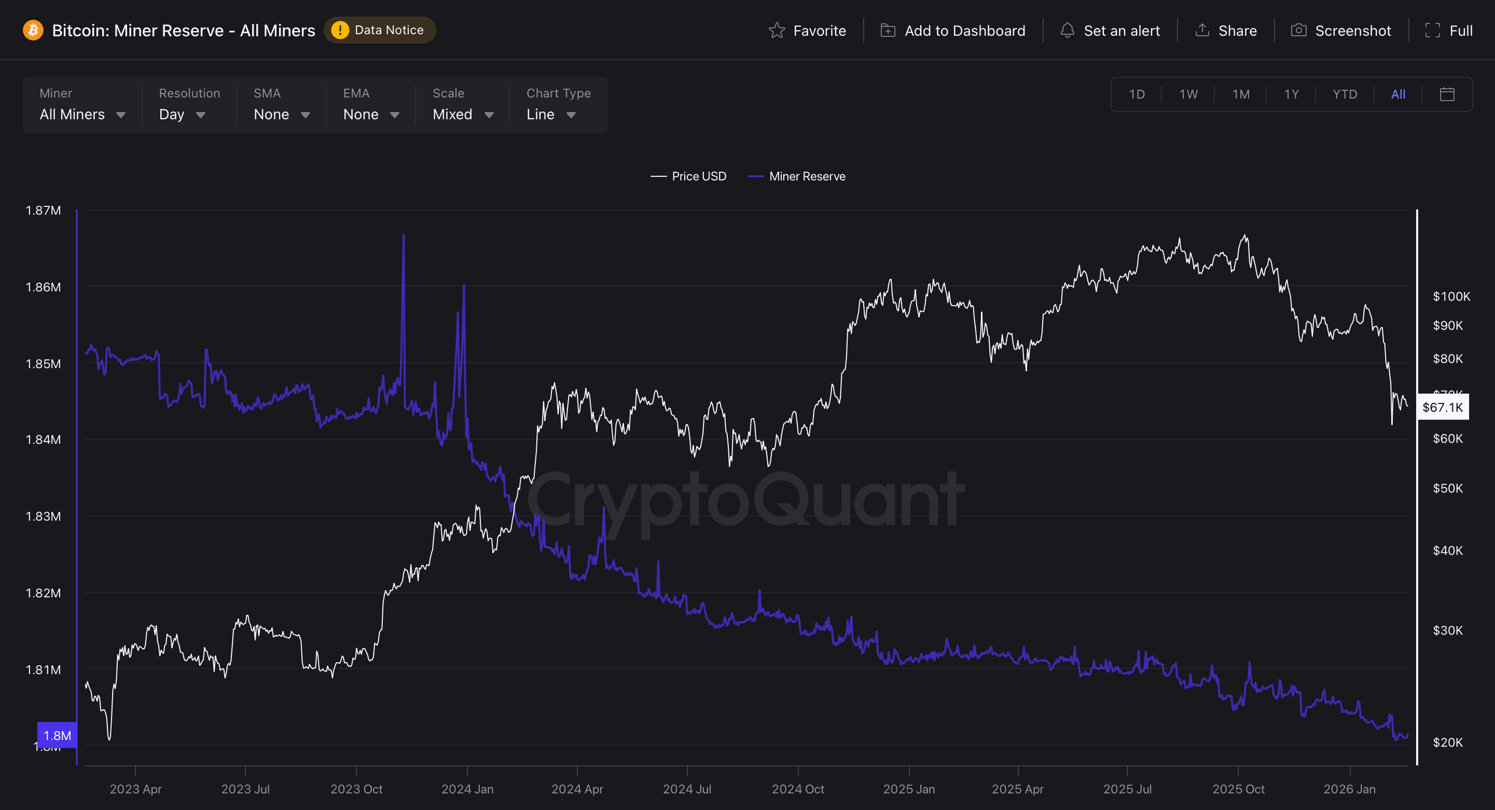Click the 1.83M left axis label

point(43,516)
